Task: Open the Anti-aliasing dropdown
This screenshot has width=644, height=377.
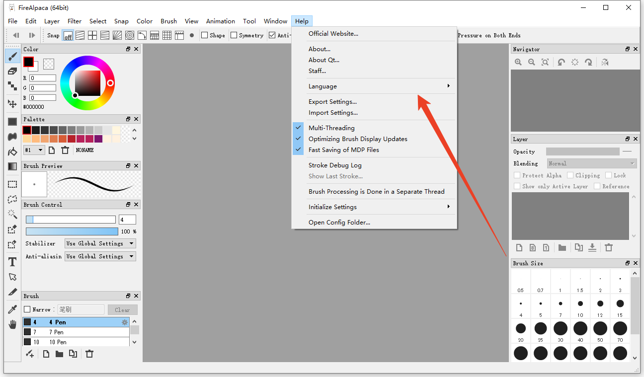Action: tap(100, 256)
